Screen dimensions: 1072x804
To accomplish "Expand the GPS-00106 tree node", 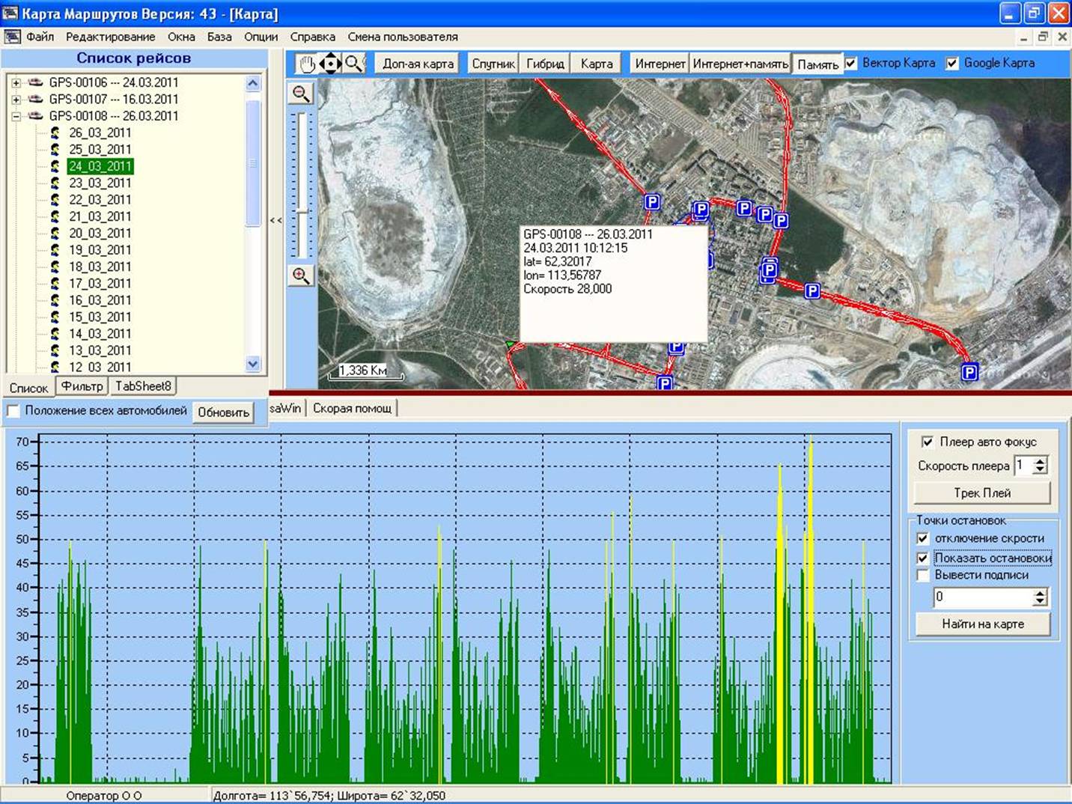I will coord(16,82).
